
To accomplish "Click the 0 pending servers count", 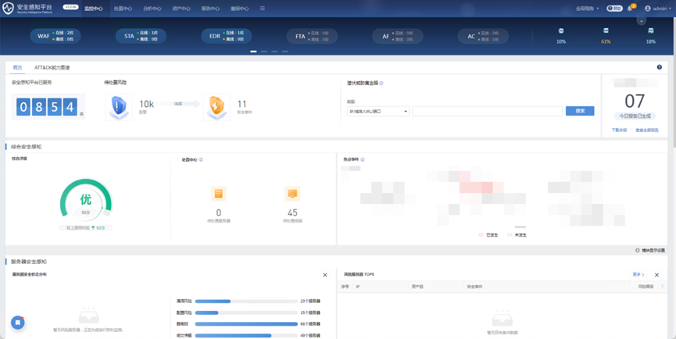I will pyautogui.click(x=219, y=212).
